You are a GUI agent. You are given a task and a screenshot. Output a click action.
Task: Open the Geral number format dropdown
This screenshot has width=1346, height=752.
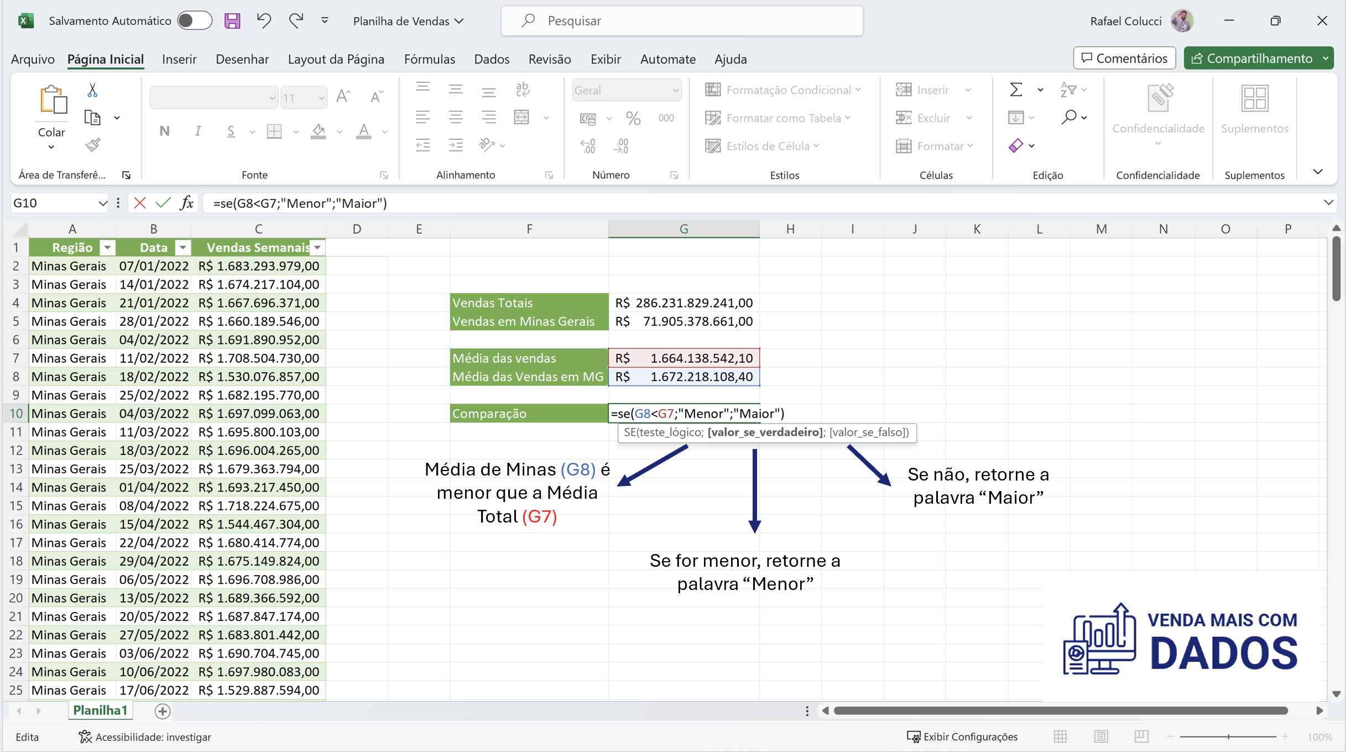pyautogui.click(x=675, y=90)
